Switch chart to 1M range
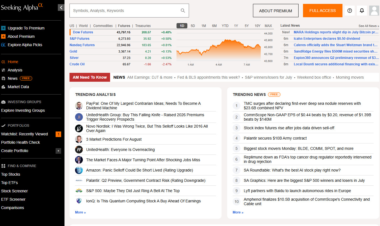Viewport: 380px width, 226px height. coord(203,26)
